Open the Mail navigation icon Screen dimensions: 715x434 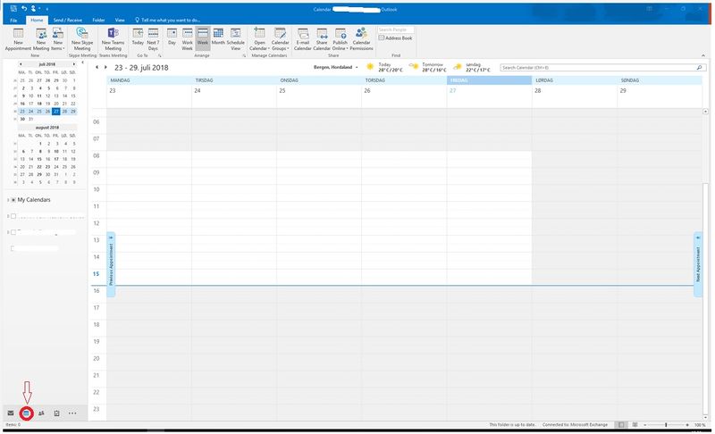pos(11,413)
